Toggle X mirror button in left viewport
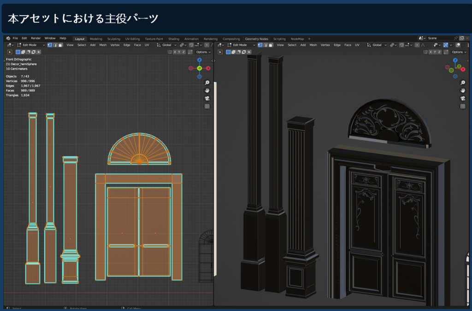Viewport: 472px width, 311px height. point(174,52)
